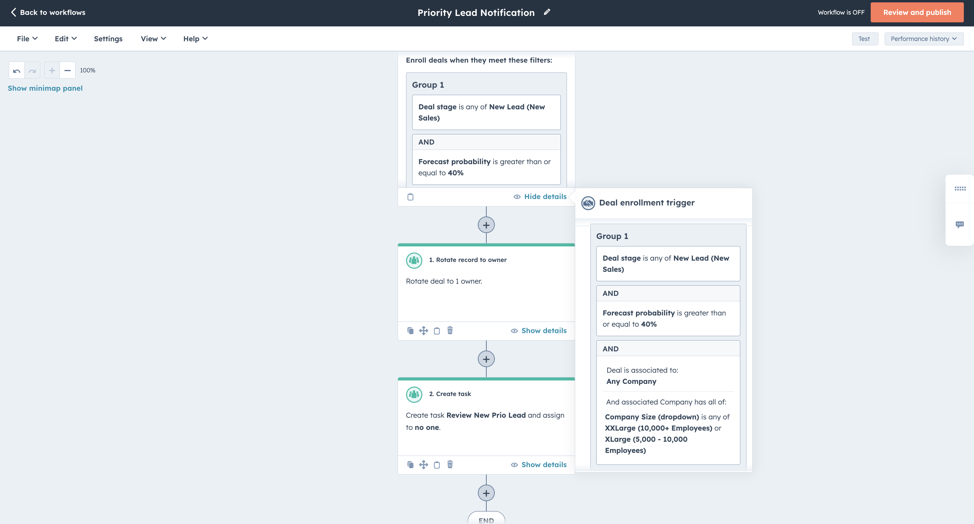This screenshot has width=974, height=524.
Task: Click the Performance history button
Action: click(x=923, y=39)
